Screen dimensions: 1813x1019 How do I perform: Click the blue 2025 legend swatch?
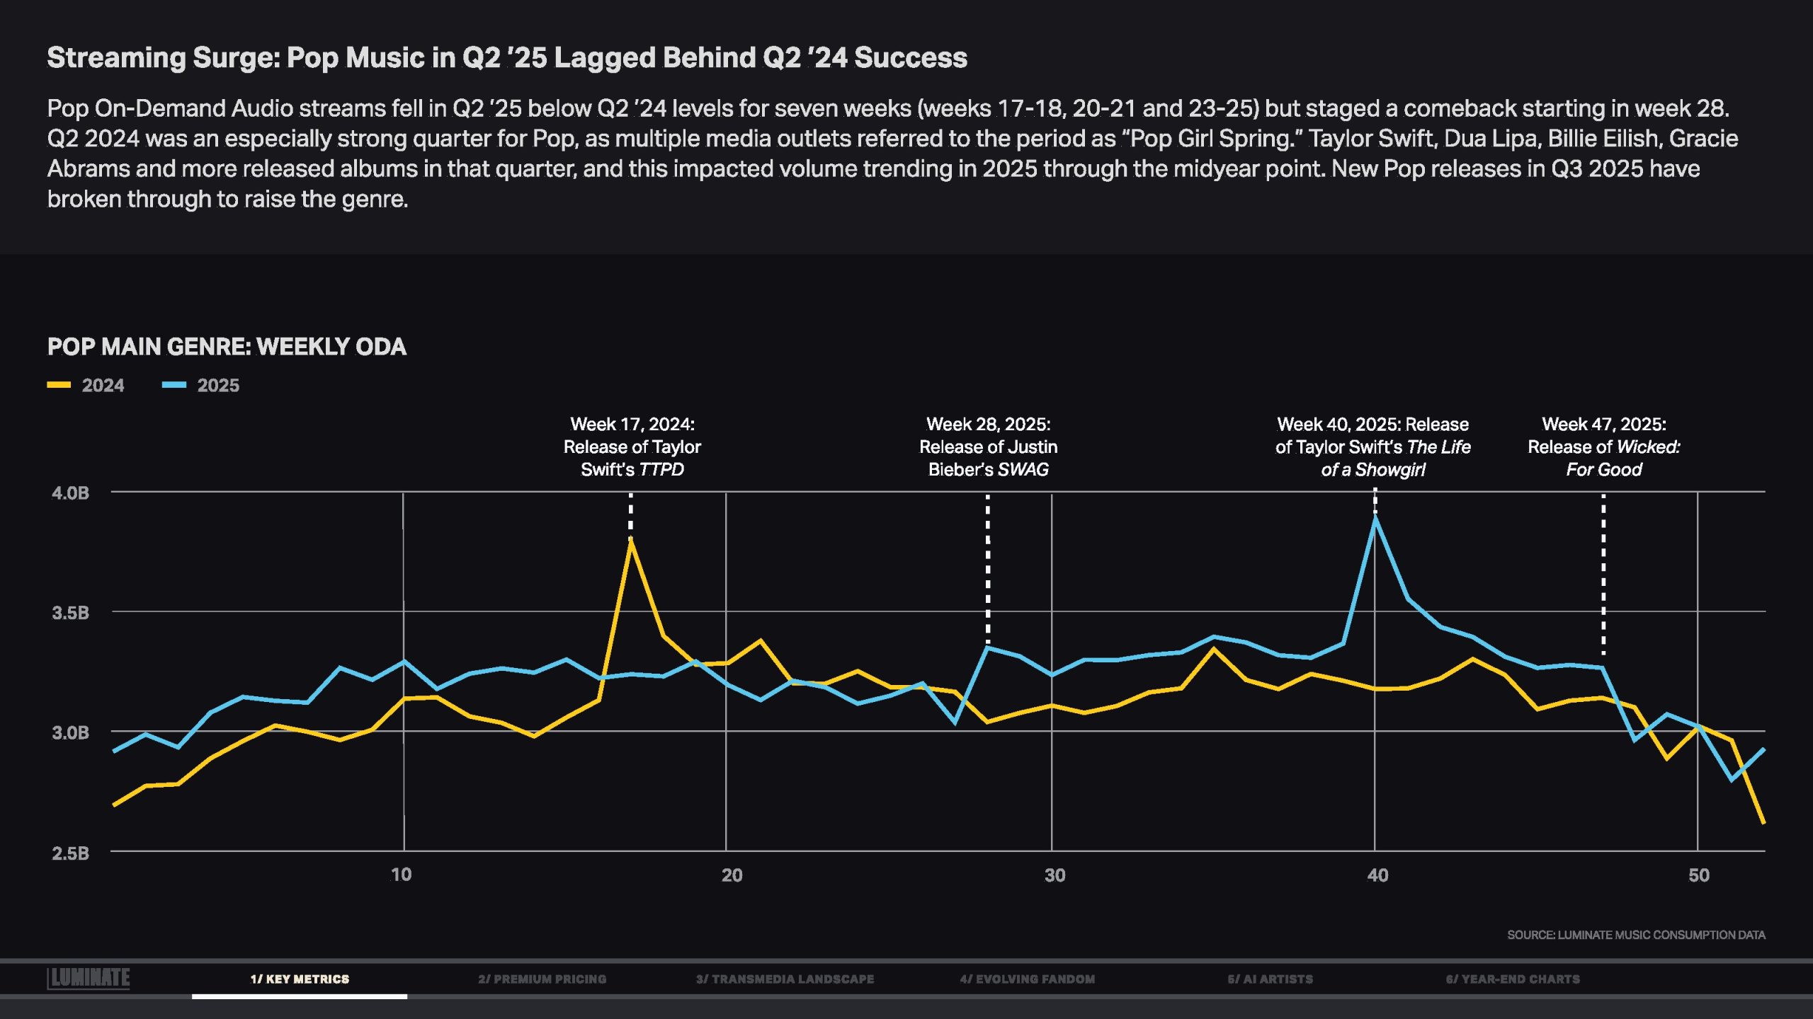(174, 385)
